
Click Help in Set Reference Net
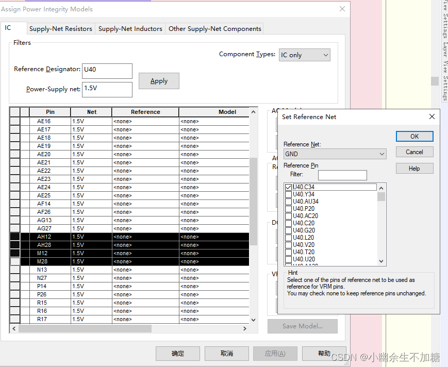[x=414, y=169]
